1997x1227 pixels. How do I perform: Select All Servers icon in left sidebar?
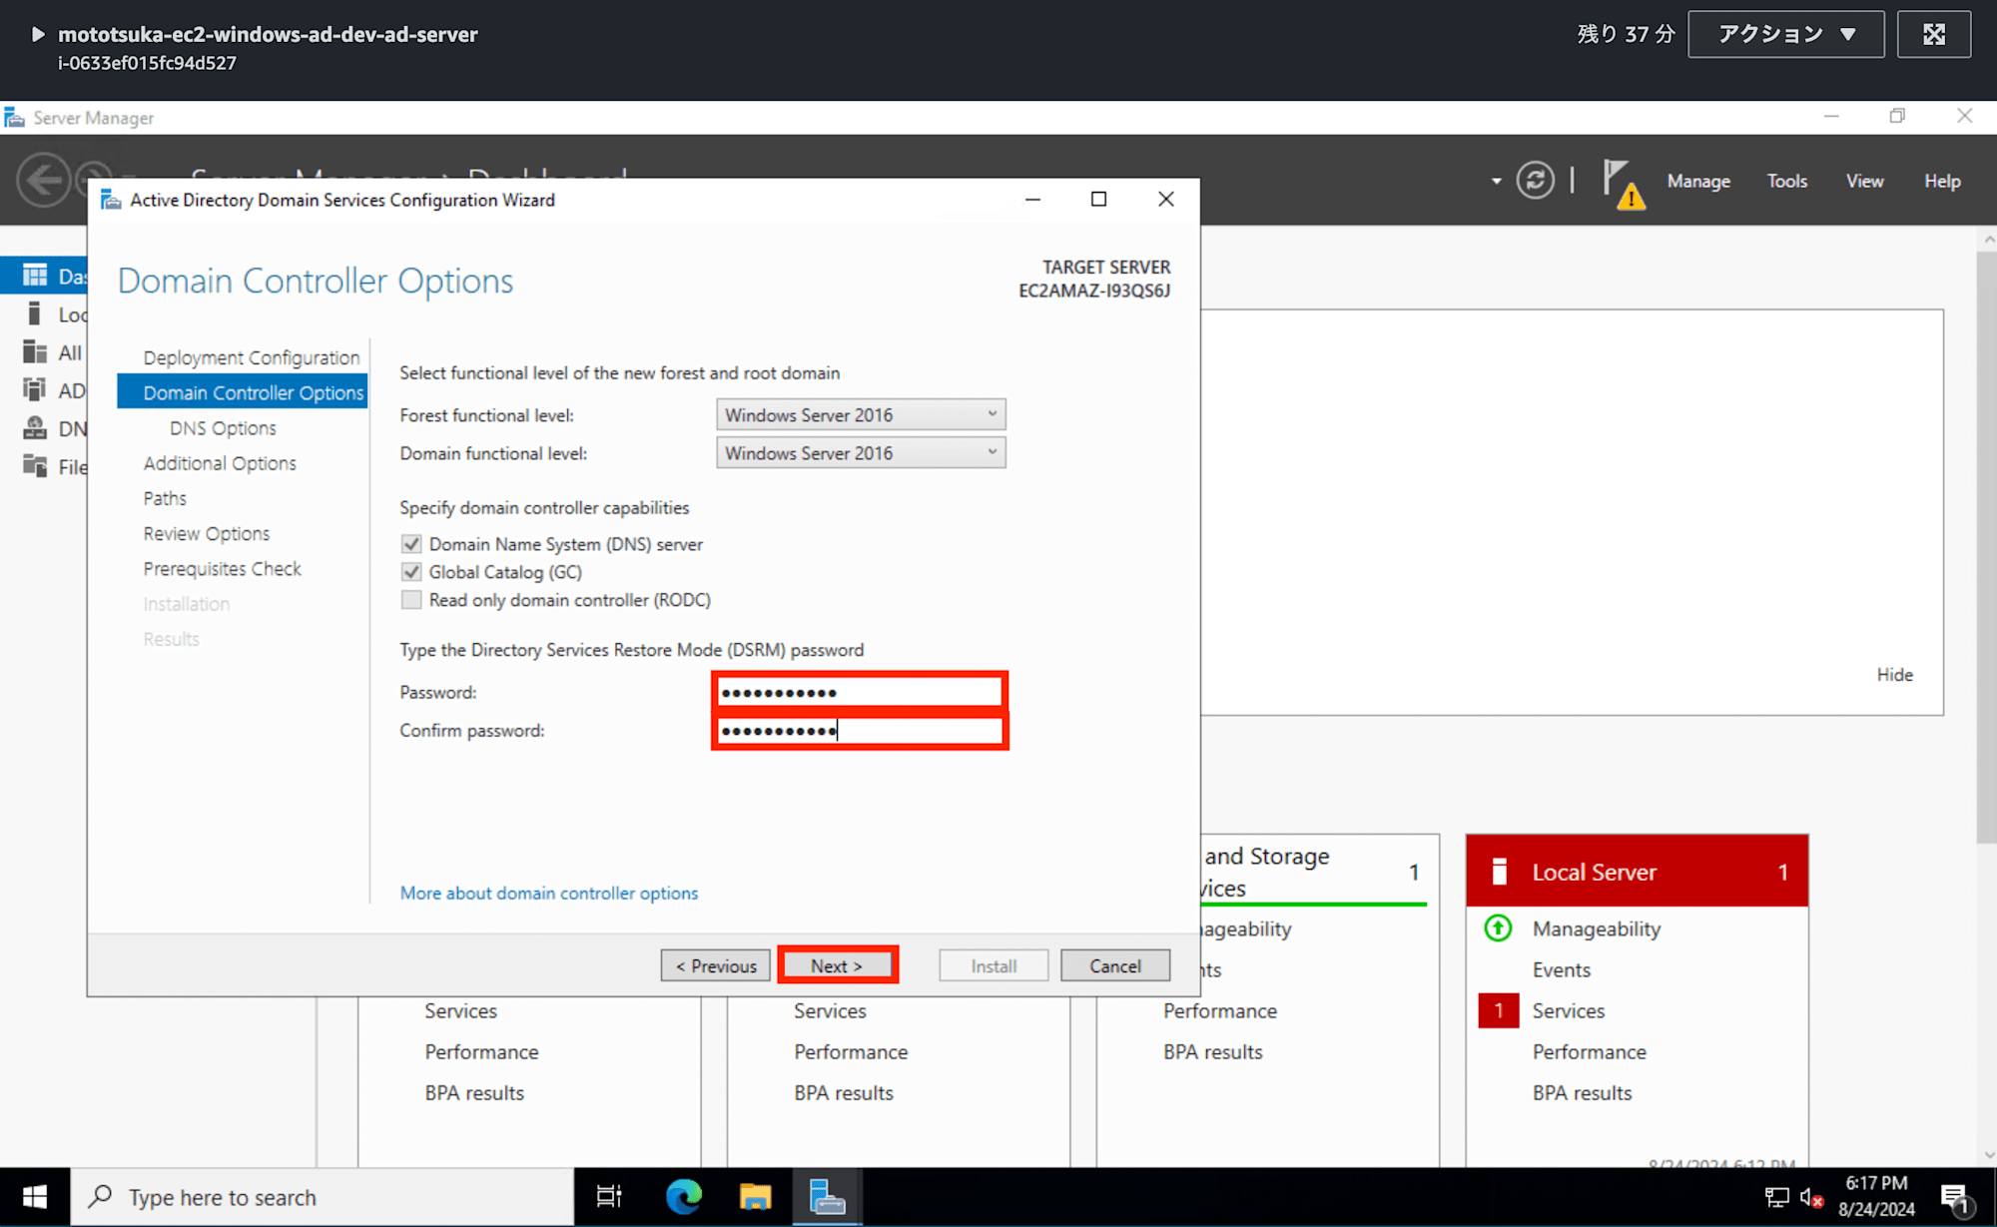[x=35, y=351]
